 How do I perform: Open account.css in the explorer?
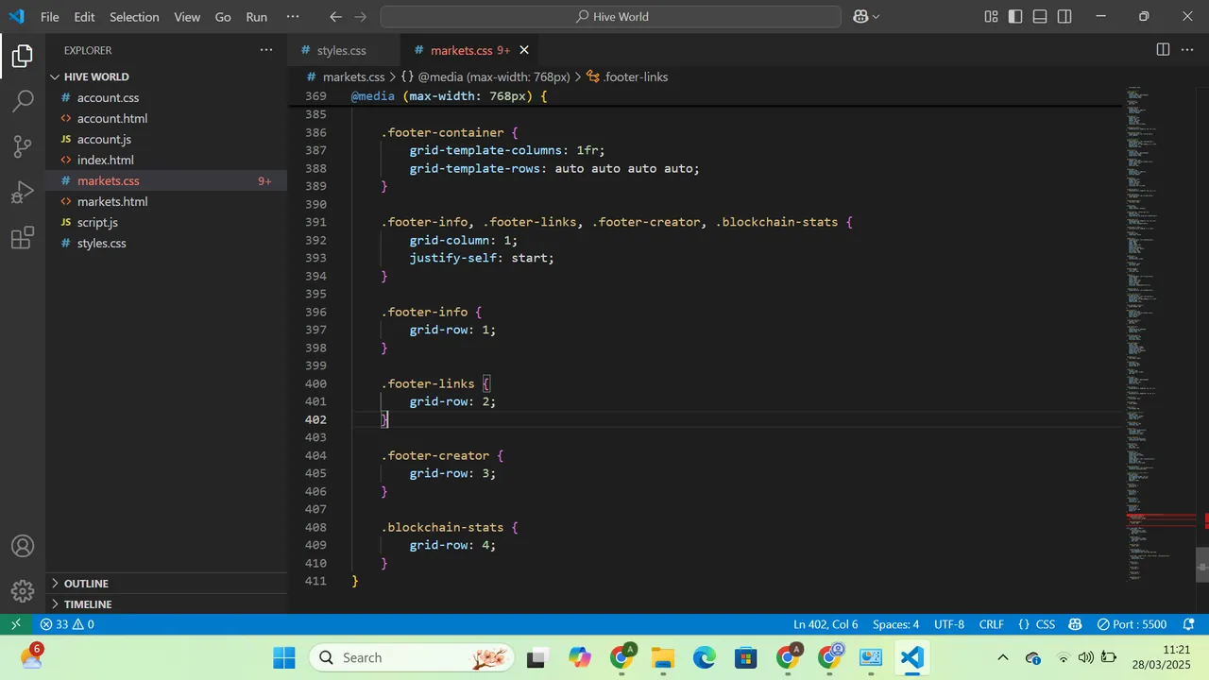166,97
